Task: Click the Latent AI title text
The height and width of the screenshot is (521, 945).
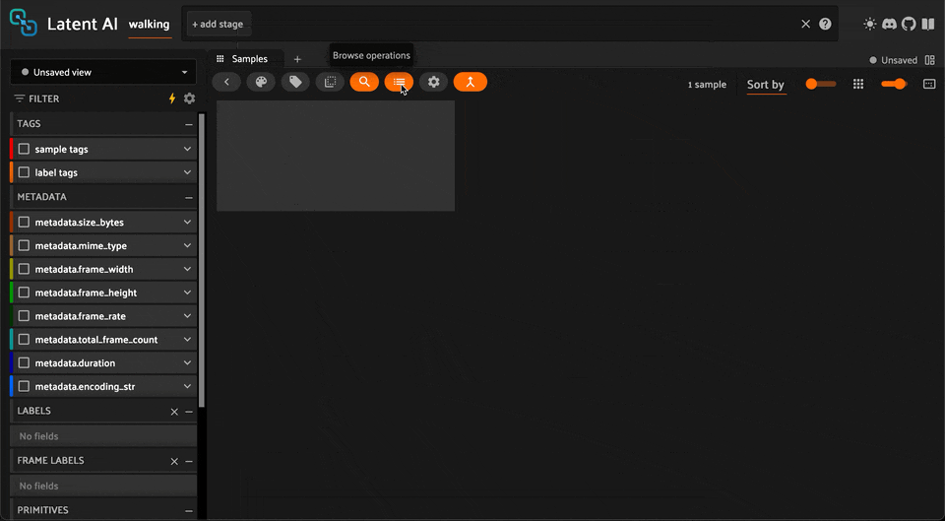Action: click(83, 24)
